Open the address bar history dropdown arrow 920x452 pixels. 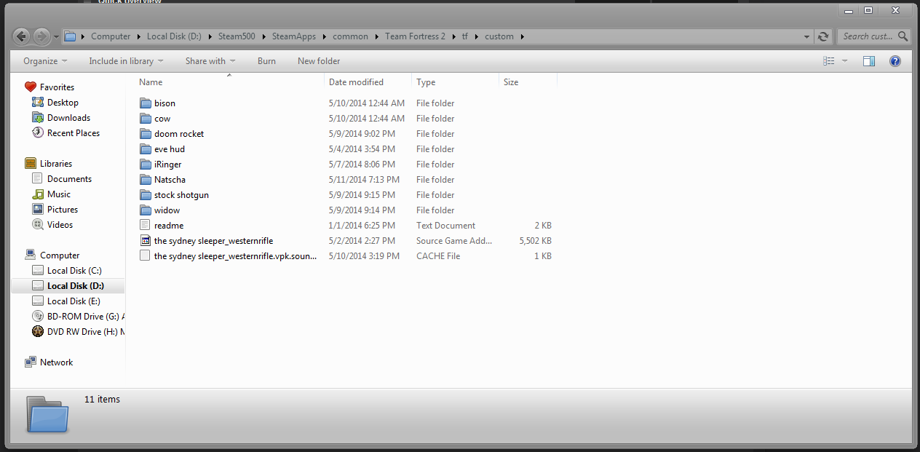pos(806,36)
